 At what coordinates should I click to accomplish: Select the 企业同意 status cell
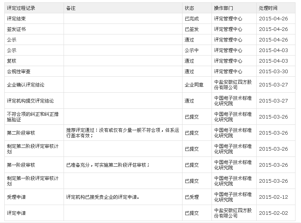click(x=194, y=85)
